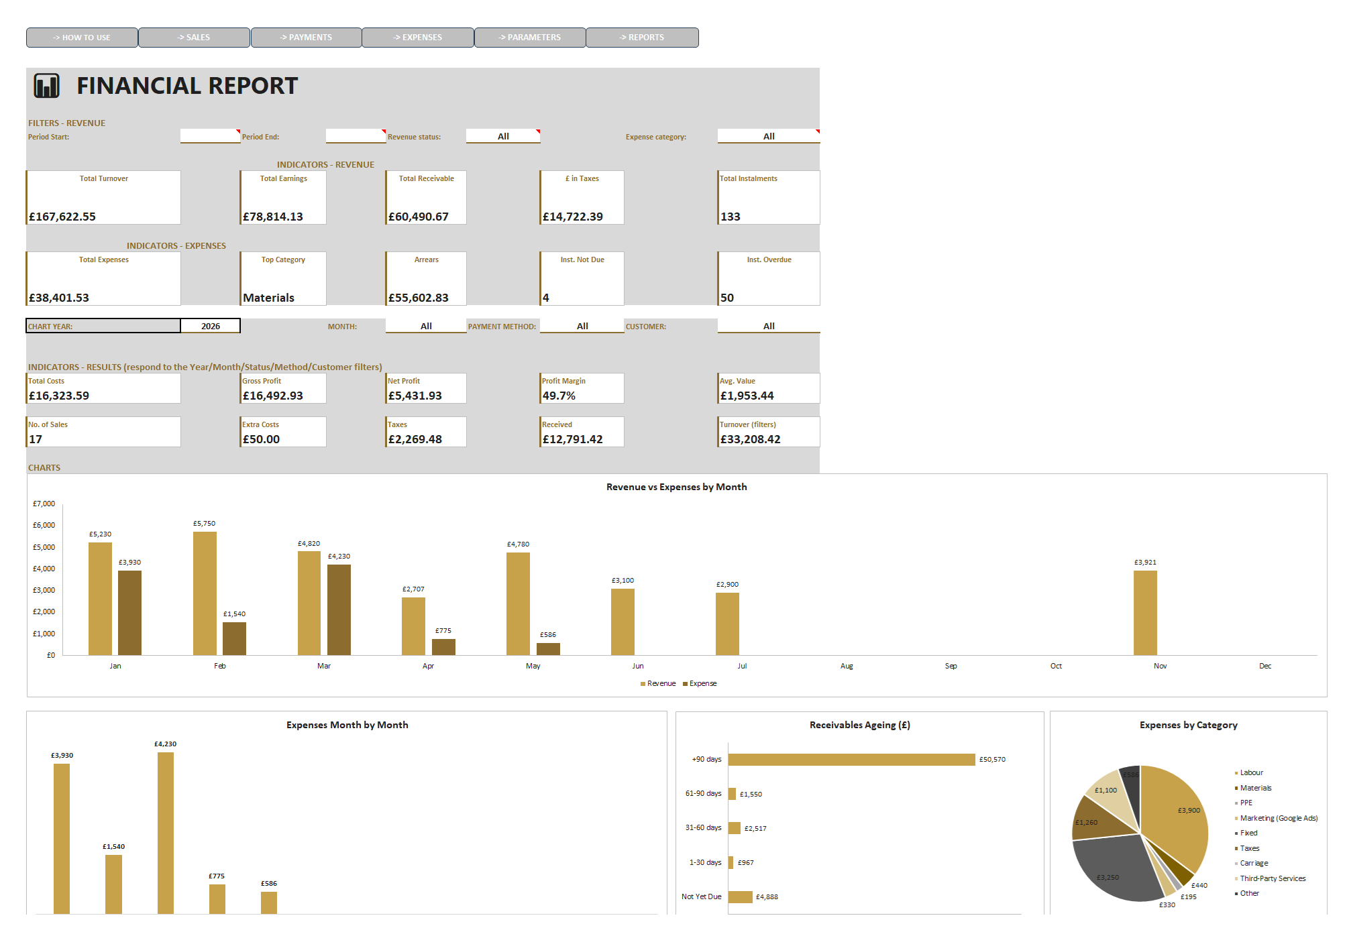Select the Turnover (filters) value £33,208.42
1353x930 pixels.
tap(751, 439)
